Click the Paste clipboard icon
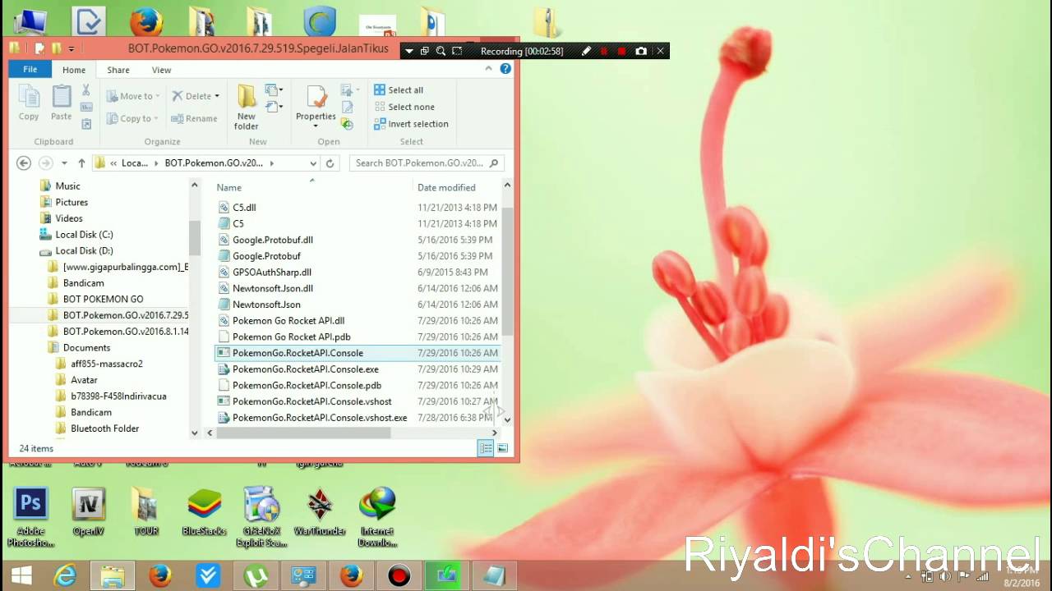 tap(62, 103)
